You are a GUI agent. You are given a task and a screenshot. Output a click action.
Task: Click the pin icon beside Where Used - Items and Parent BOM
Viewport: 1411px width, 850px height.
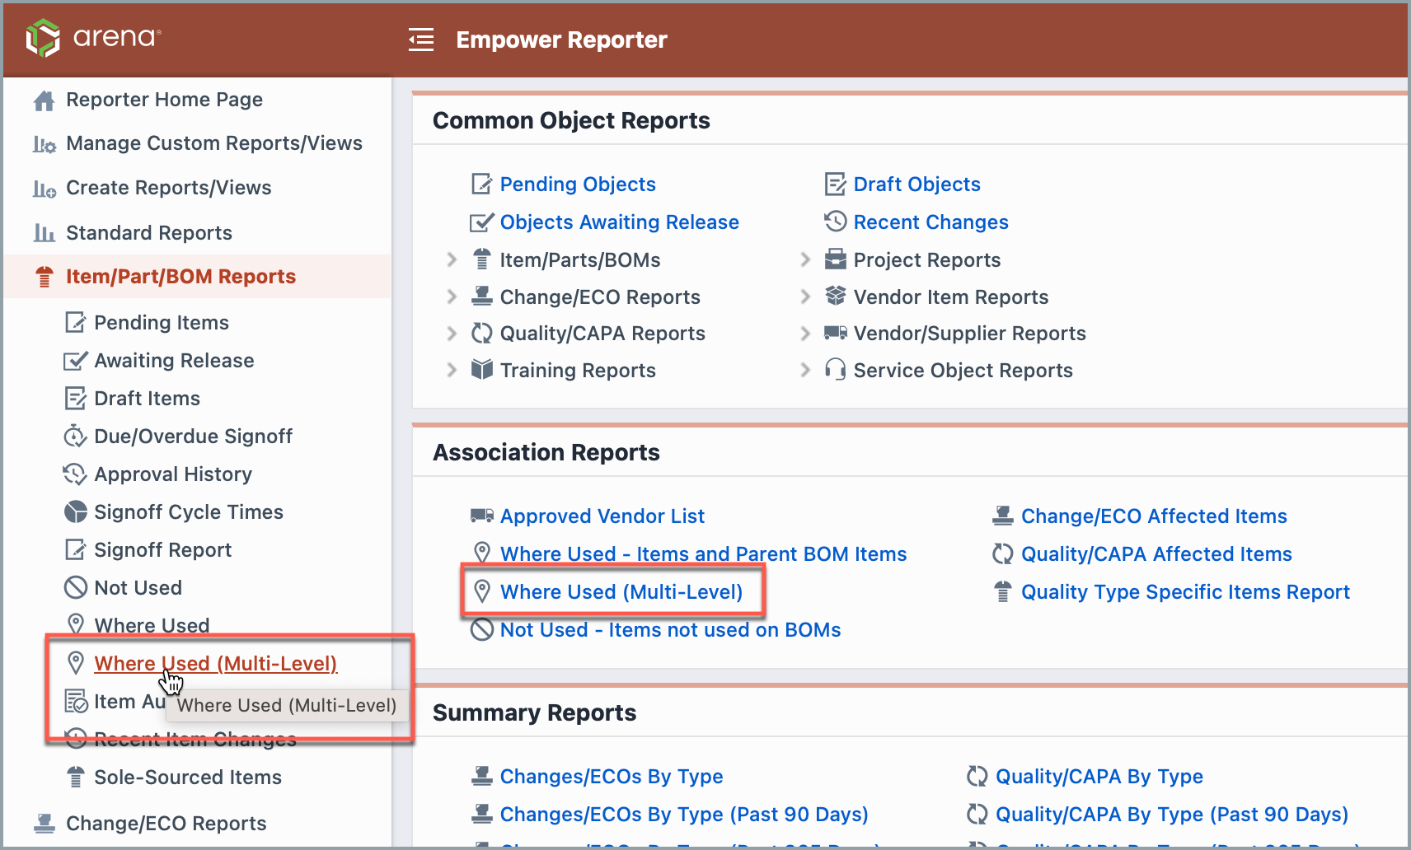[481, 553]
